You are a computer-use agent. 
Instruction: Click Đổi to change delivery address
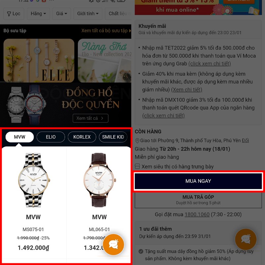pyautogui.click(x=245, y=140)
